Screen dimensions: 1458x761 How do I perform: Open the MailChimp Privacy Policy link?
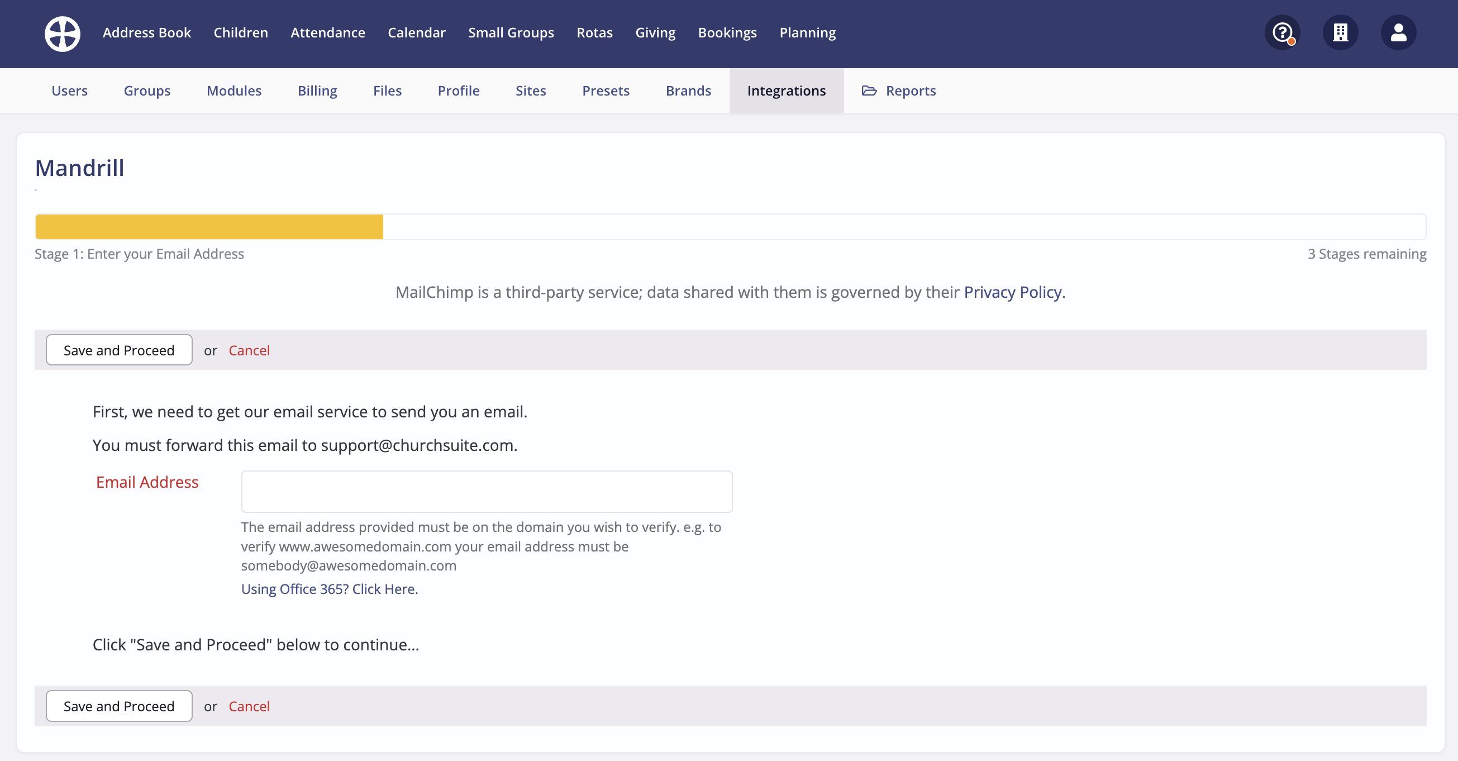(x=1012, y=292)
